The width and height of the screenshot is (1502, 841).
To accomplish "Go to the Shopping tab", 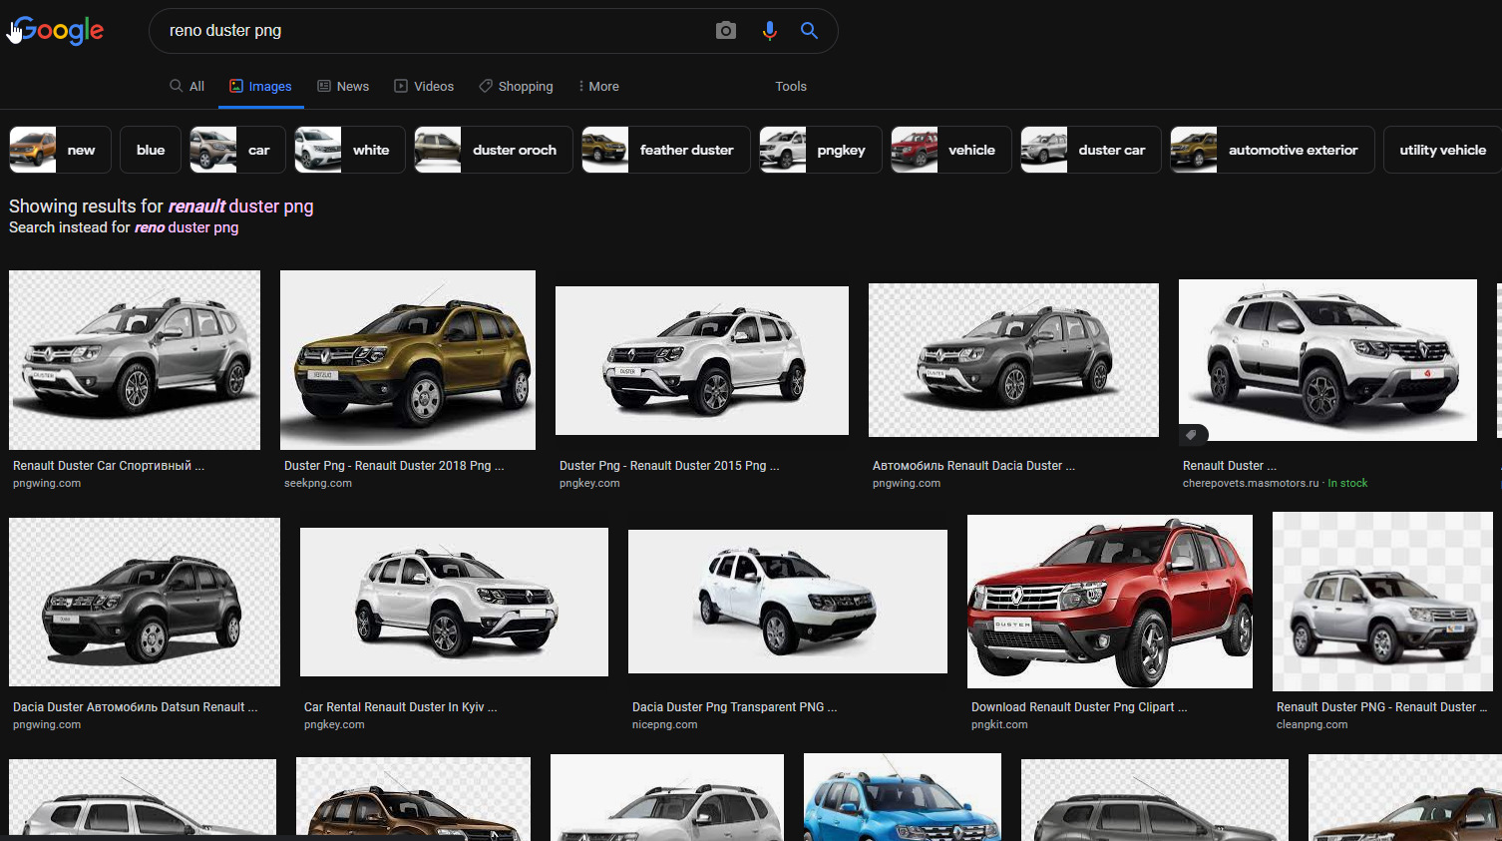I will (x=516, y=87).
